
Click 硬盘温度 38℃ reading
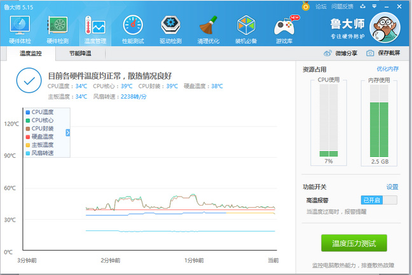[x=203, y=86]
